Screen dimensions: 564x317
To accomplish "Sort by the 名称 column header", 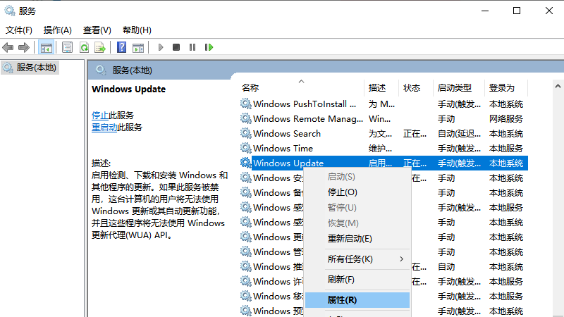I will (250, 88).
